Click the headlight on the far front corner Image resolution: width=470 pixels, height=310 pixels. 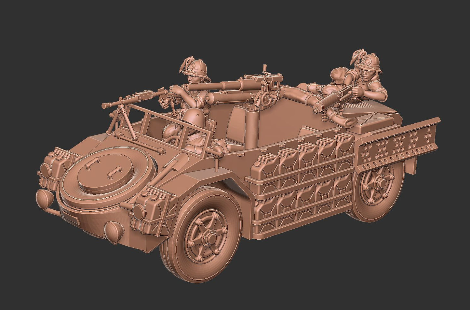point(42,197)
